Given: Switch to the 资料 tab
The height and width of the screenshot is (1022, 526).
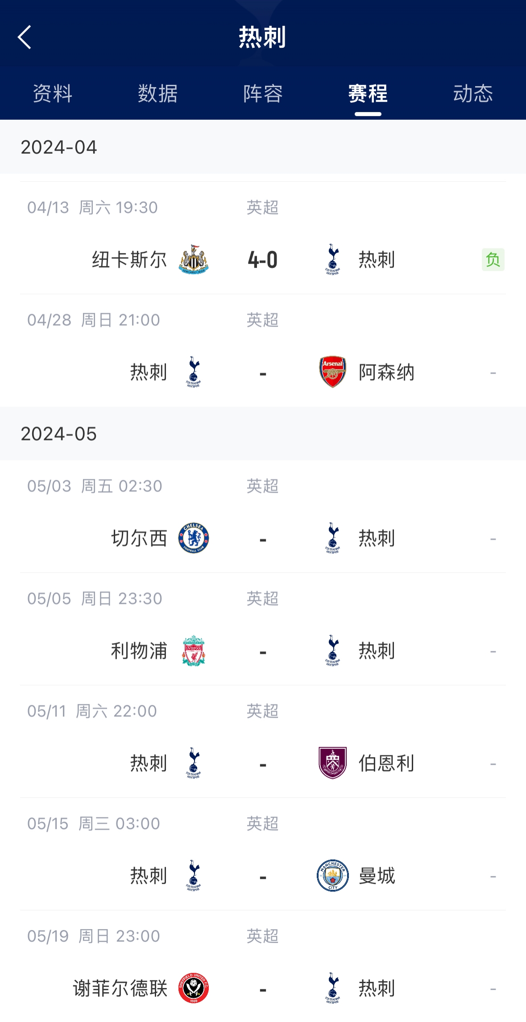Looking at the screenshot, I should coord(53,94).
